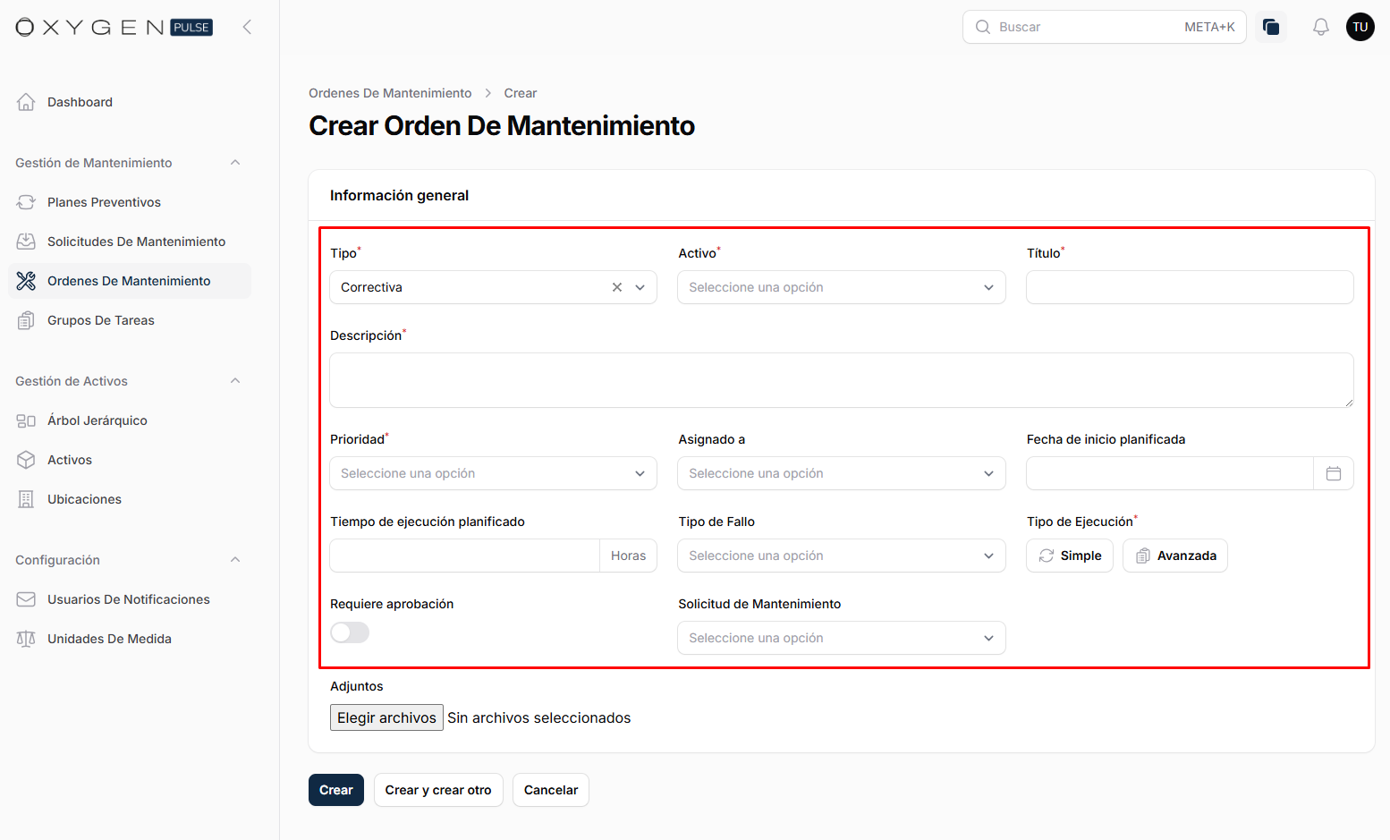The width and height of the screenshot is (1390, 840).
Task: Click the notifications bell icon
Action: pos(1320,27)
